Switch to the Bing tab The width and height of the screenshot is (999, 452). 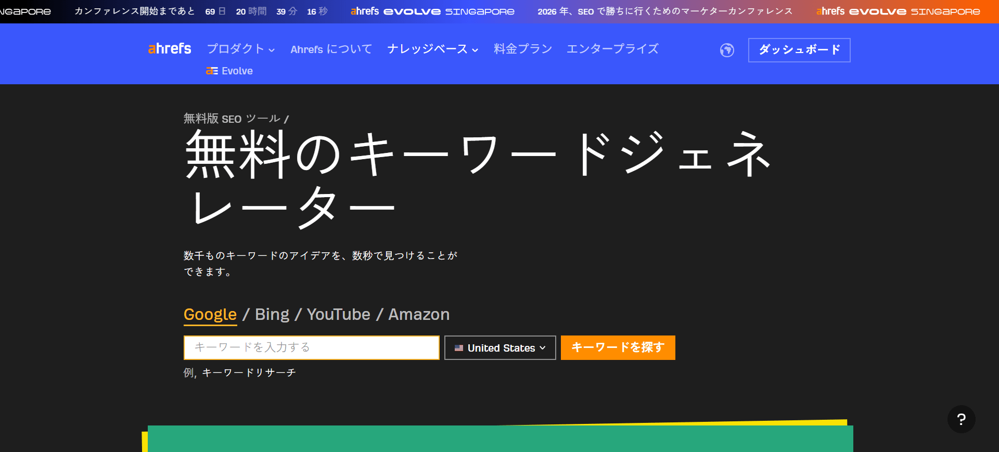point(272,315)
